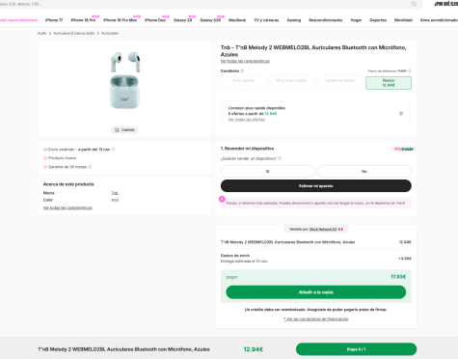Click the 'Producto nuevo' text
Viewport: 458px width, 359px height.
click(x=62, y=158)
